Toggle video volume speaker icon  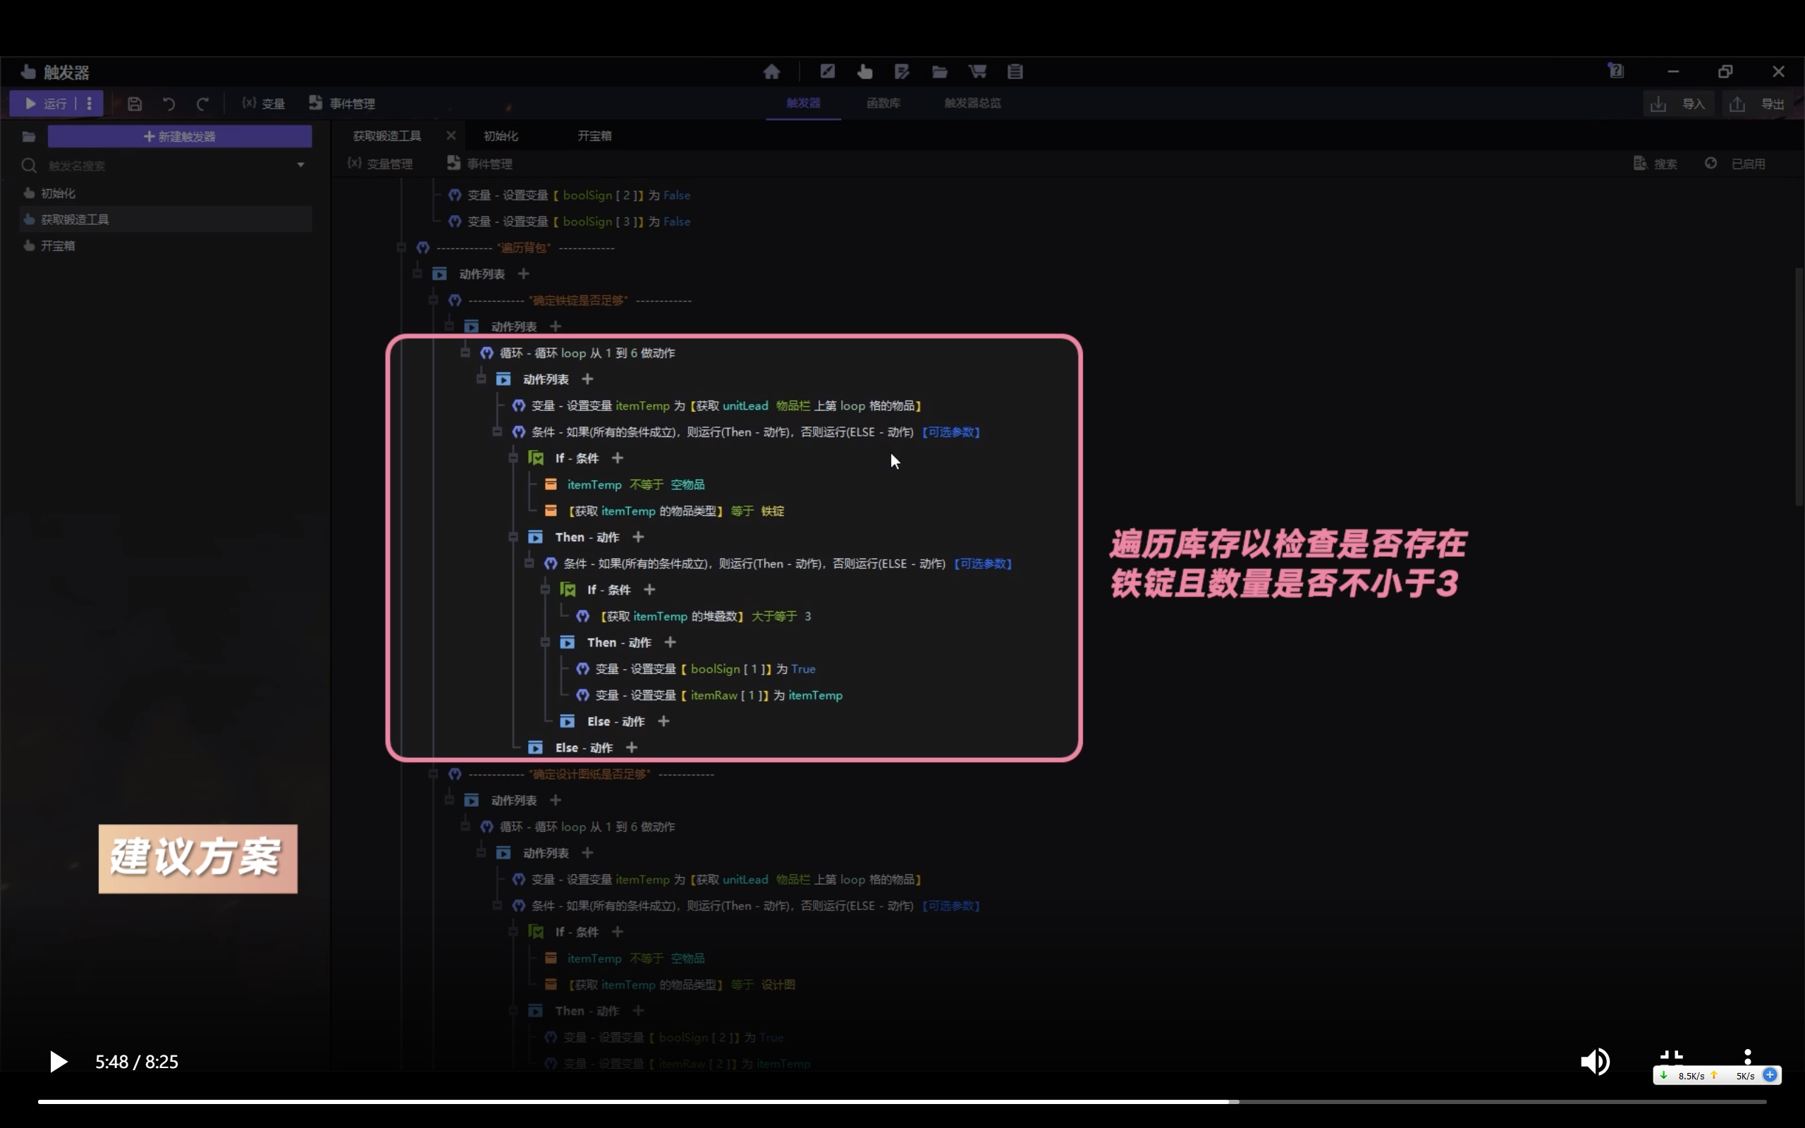click(x=1595, y=1061)
